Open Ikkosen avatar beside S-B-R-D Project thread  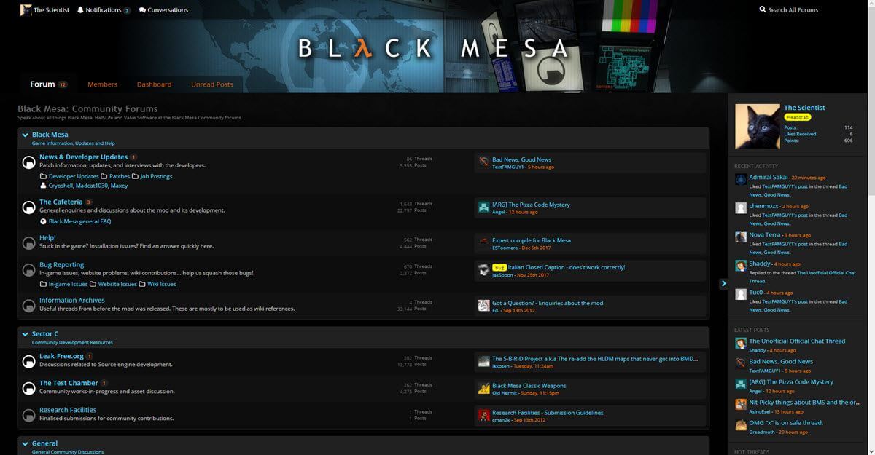click(483, 362)
